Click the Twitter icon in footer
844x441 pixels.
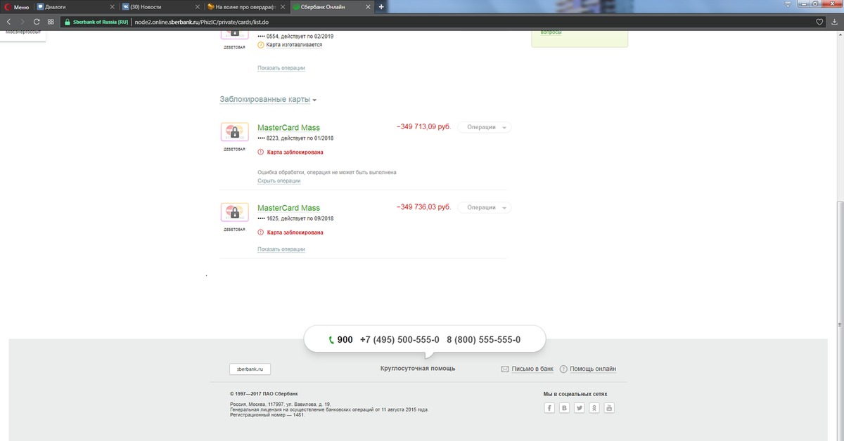click(x=580, y=408)
